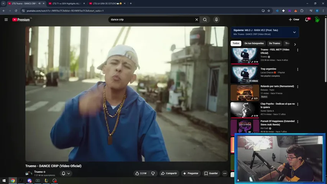This screenshot has height=184, width=327.
Task: Open Xbox Game Bar taskbar icon
Action: [x=38, y=181]
